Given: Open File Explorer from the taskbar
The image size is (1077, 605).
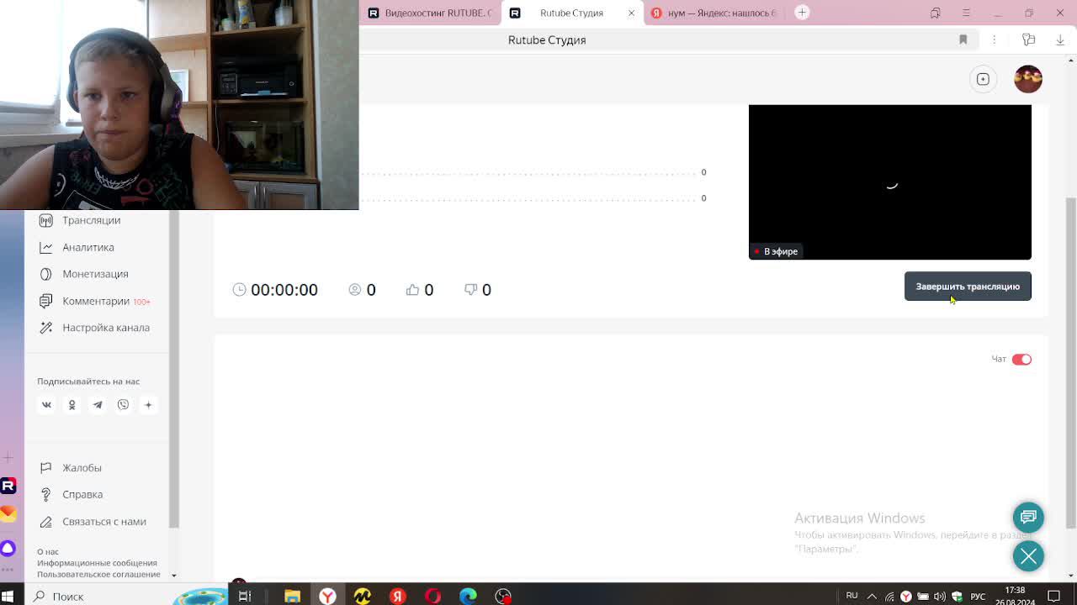Looking at the screenshot, I should tap(292, 597).
